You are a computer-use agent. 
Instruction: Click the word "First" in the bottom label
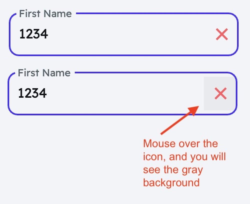(x=28, y=73)
